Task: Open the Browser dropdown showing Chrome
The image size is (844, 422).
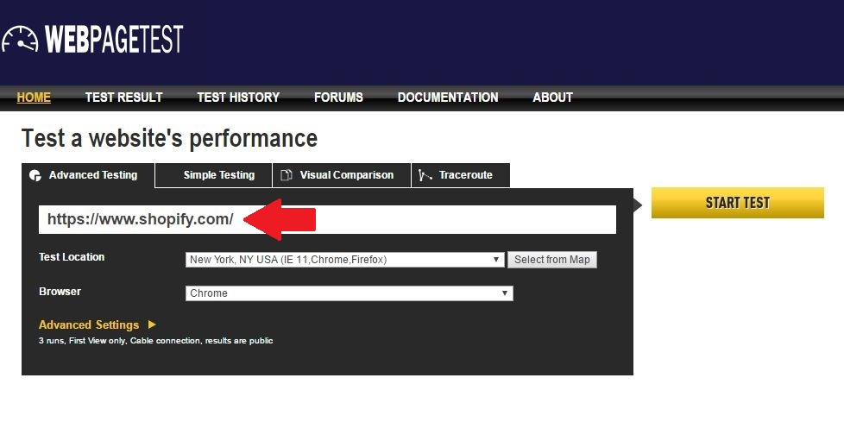Action: (x=350, y=293)
